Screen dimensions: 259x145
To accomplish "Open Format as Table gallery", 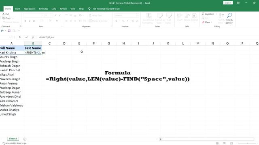I will [x=160, y=19].
